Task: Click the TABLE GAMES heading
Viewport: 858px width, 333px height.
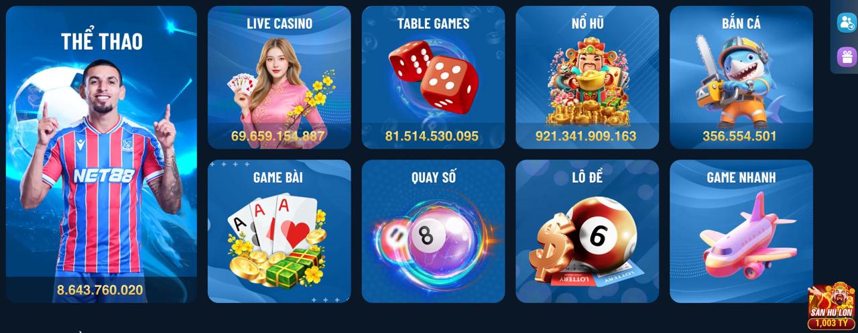Action: [433, 23]
